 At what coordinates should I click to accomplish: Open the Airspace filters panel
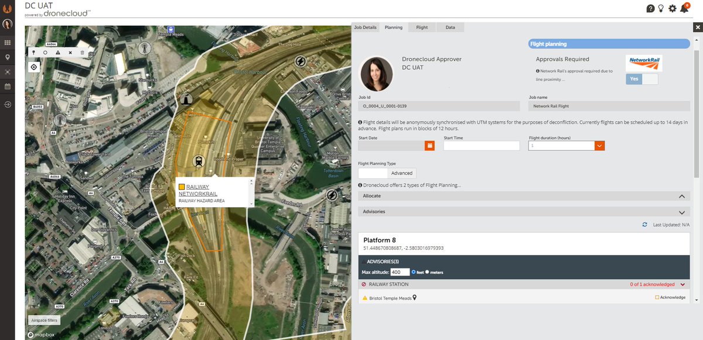point(43,320)
